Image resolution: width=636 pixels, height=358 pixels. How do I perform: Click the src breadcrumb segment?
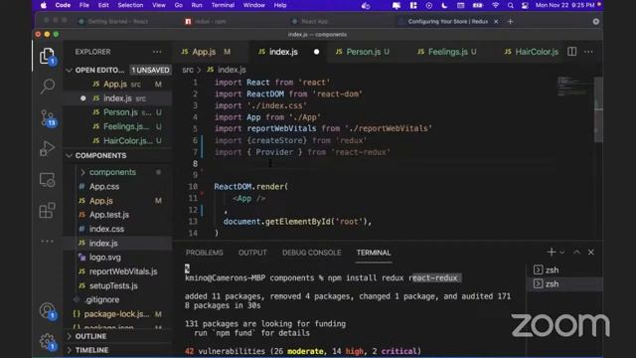(188, 70)
